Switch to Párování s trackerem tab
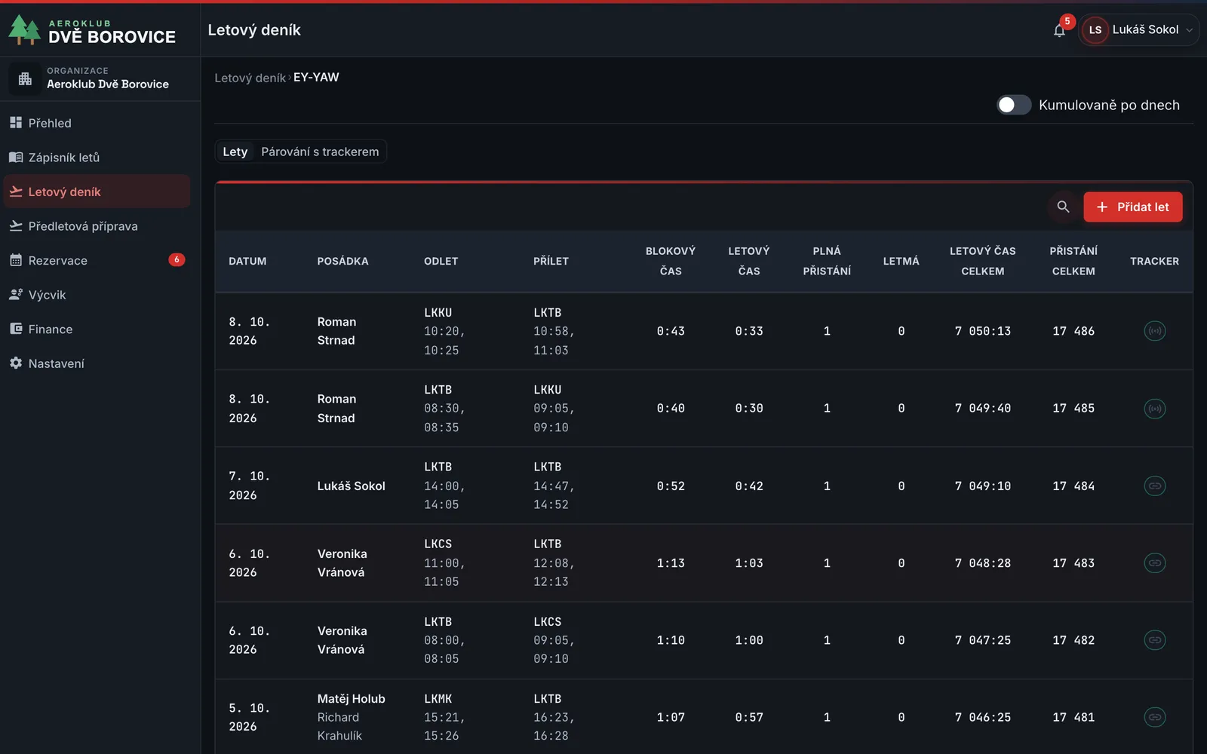The width and height of the screenshot is (1207, 754). [x=320, y=152]
